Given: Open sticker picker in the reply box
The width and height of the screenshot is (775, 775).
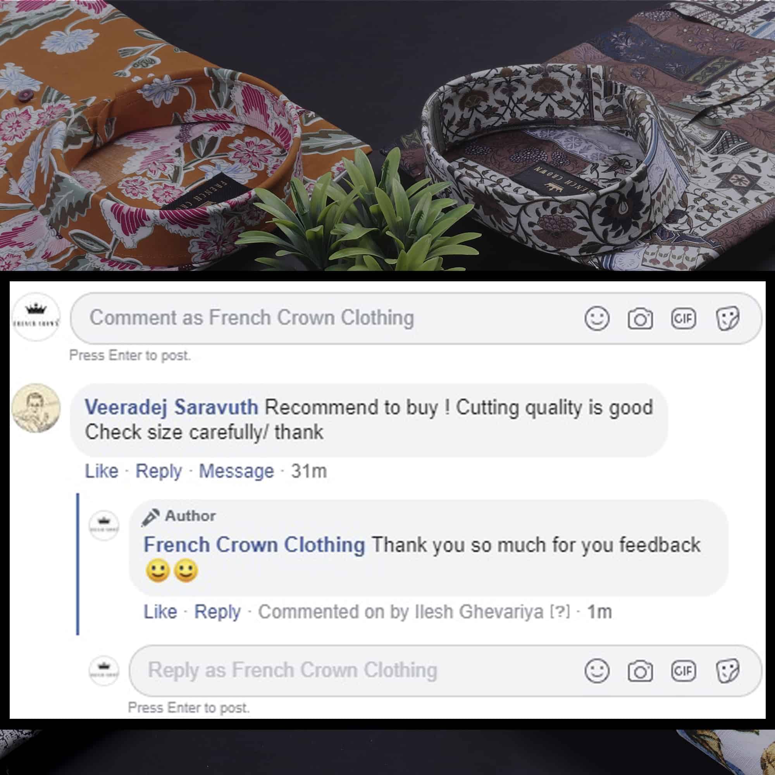Looking at the screenshot, I should click(727, 671).
